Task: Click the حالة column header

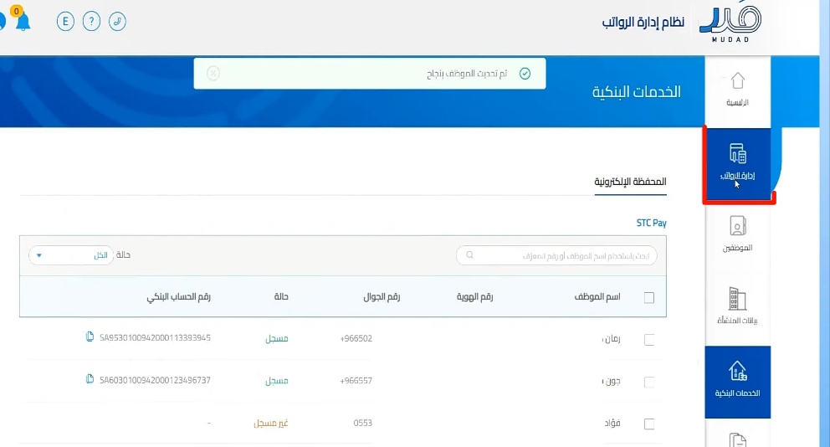Action: tap(281, 296)
